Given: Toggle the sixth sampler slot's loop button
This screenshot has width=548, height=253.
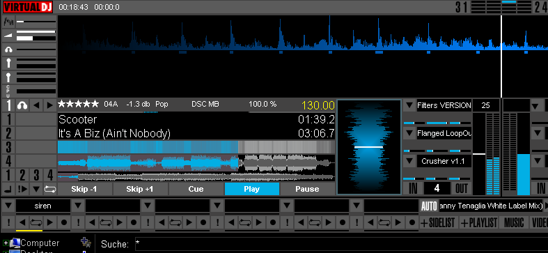Looking at the screenshot, I should point(384,222).
